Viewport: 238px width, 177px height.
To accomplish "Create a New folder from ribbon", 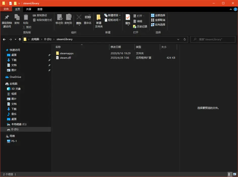I will 99,21.
